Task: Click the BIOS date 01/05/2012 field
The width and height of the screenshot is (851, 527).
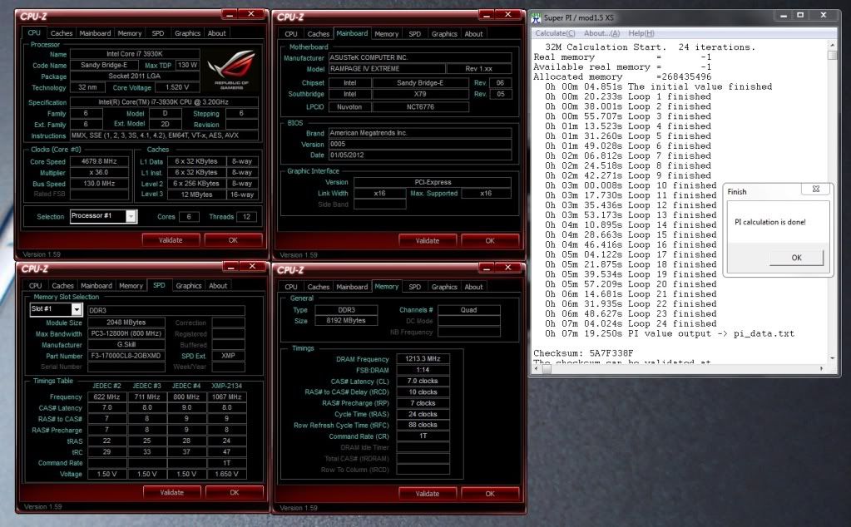Action: (x=419, y=155)
